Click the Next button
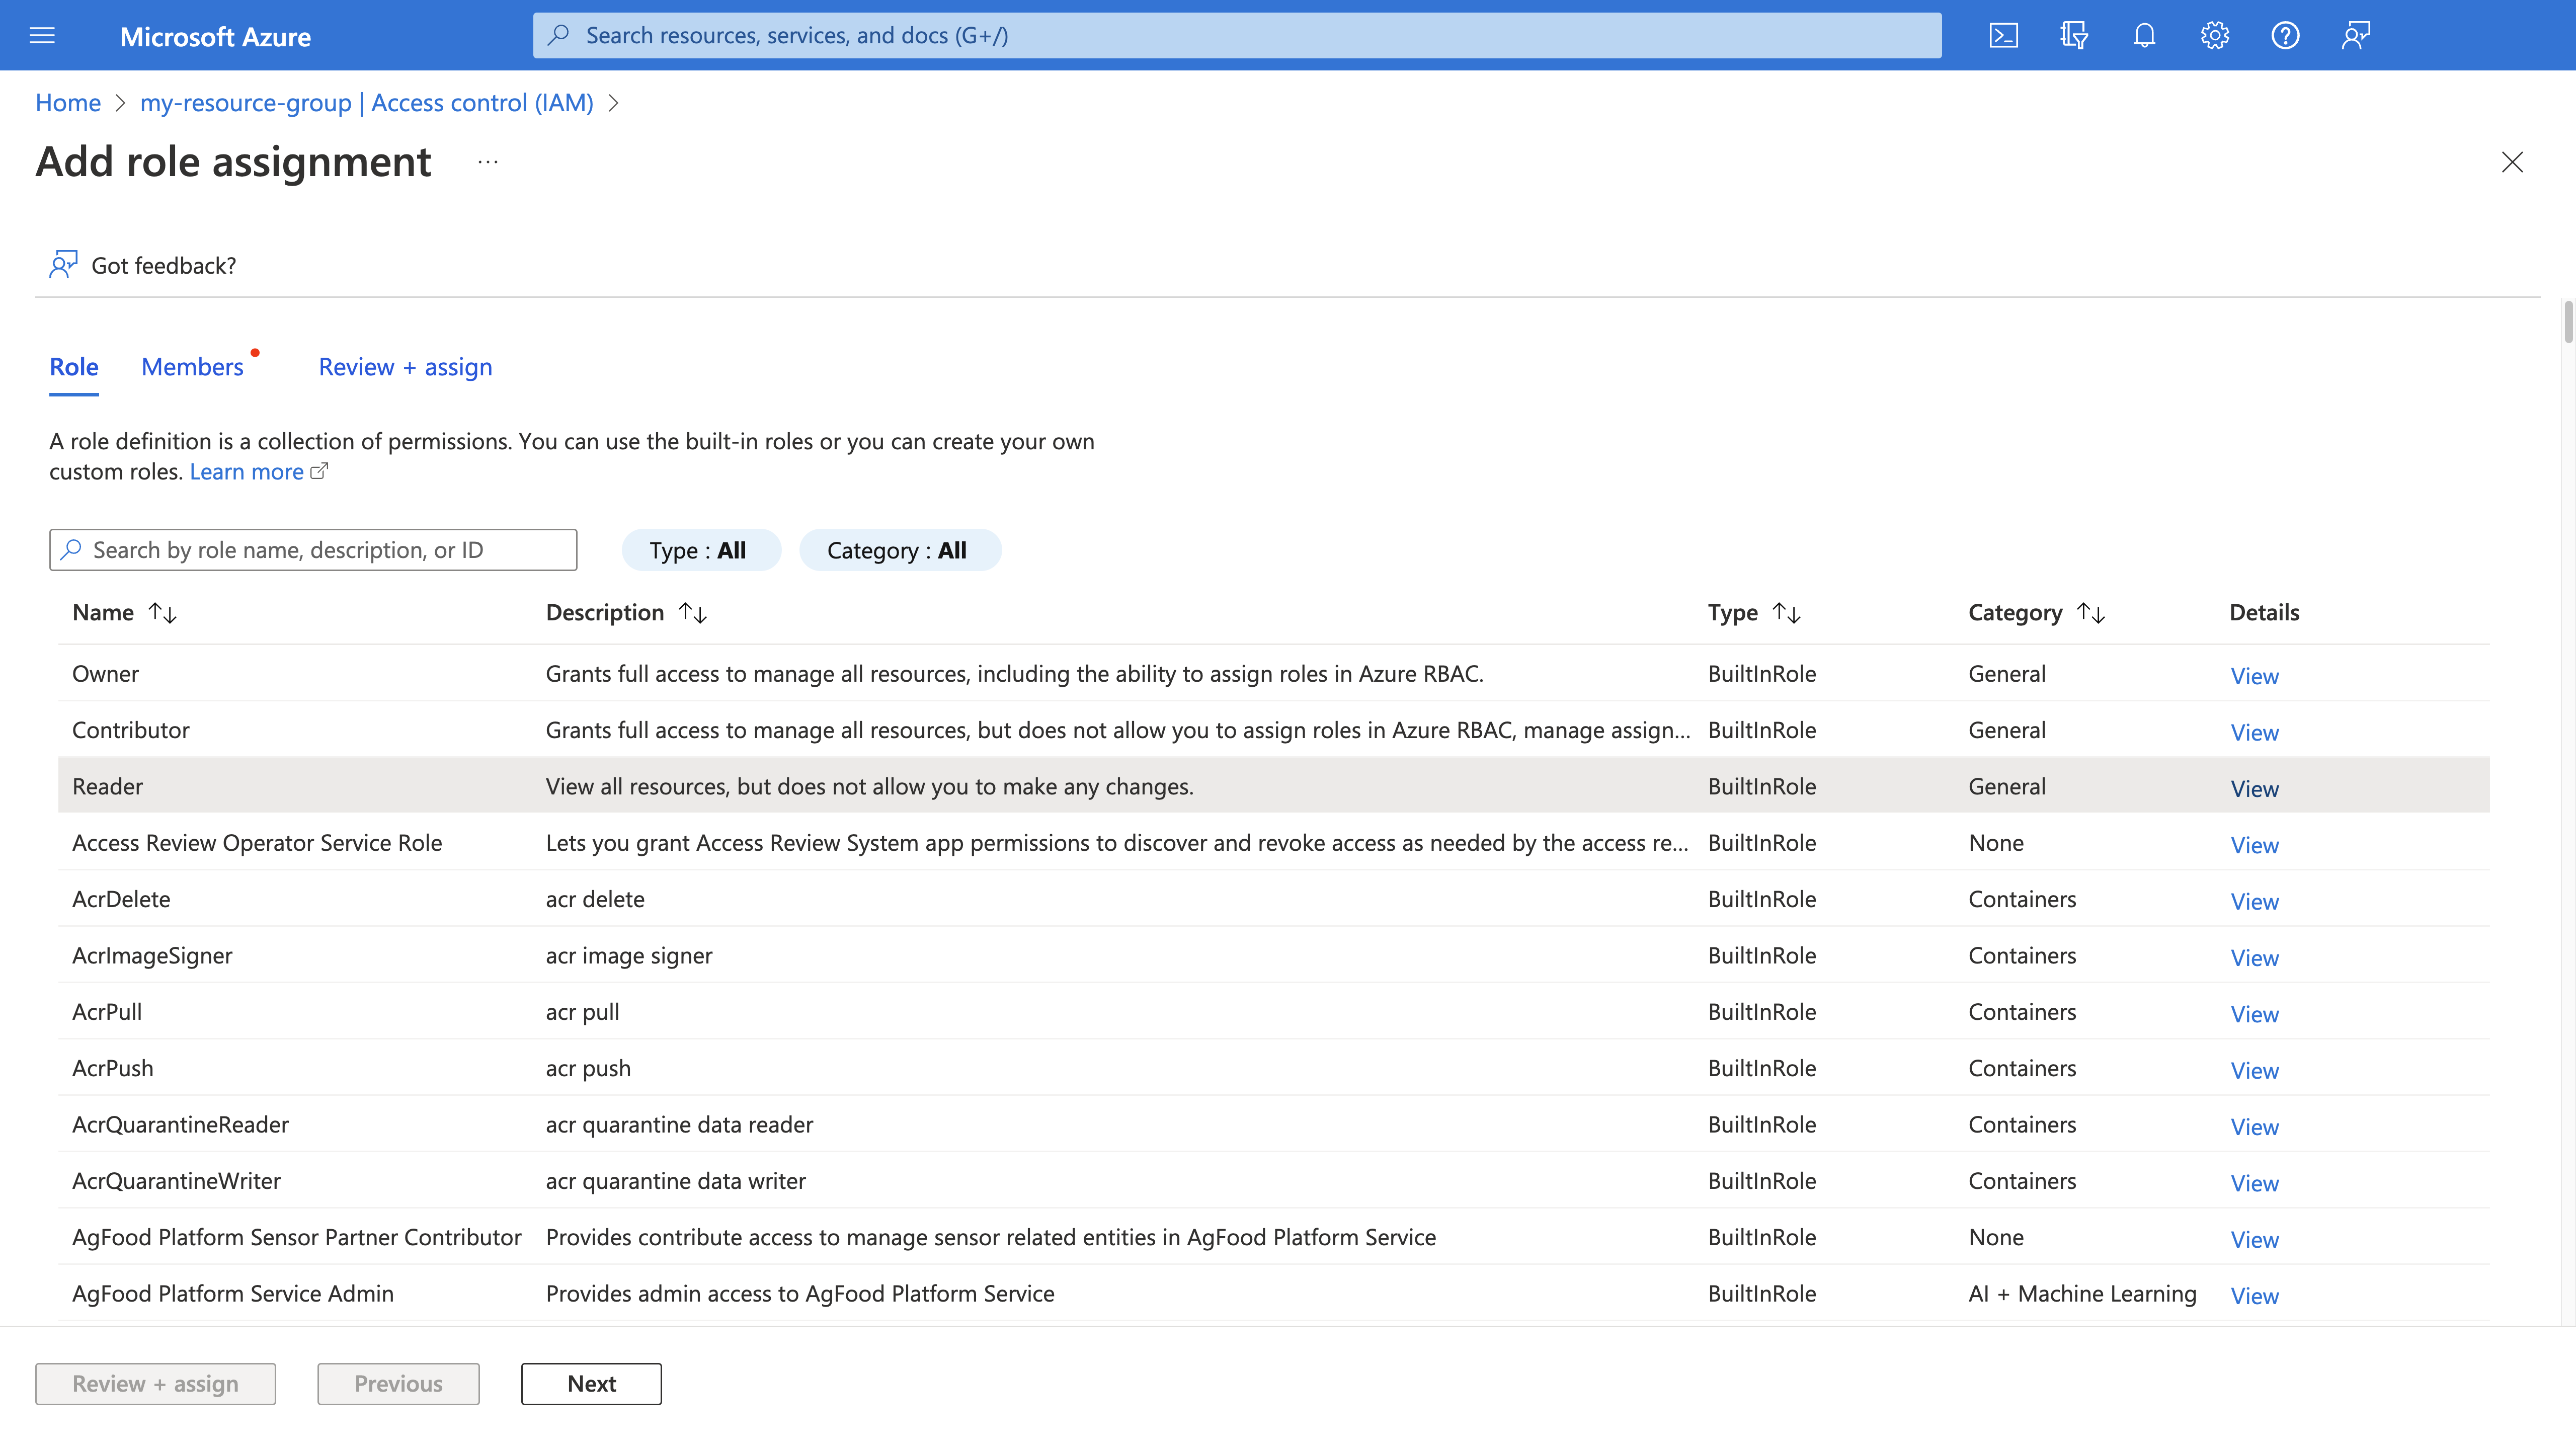2576x1449 pixels. [591, 1383]
